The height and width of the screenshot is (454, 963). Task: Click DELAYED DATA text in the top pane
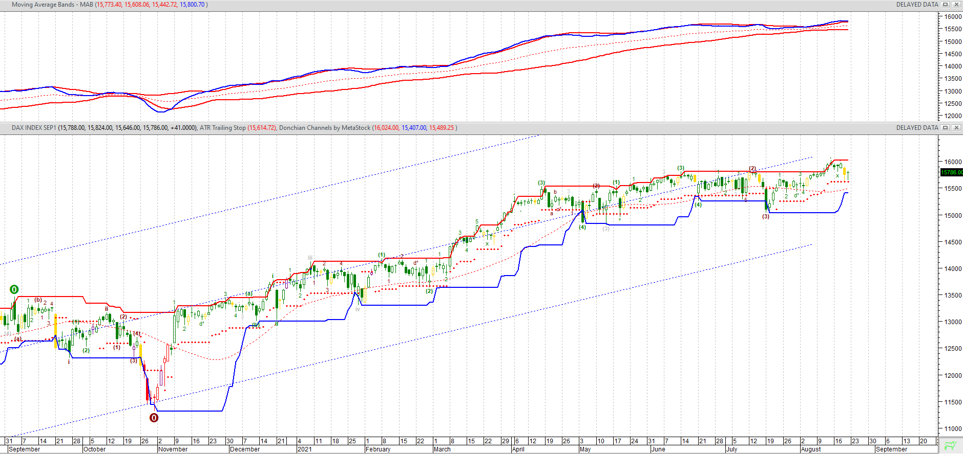click(x=917, y=5)
